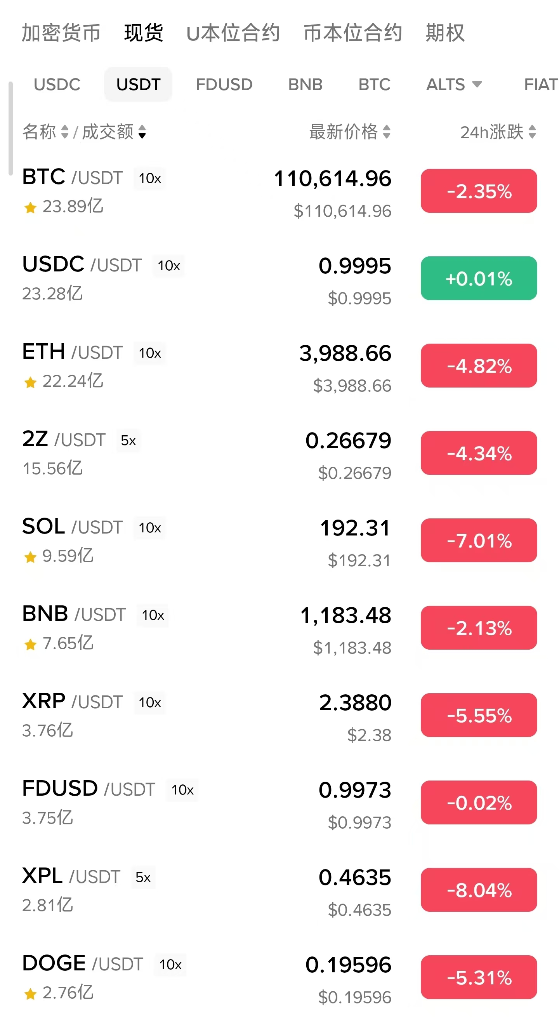Click the favorite star under ETH/USDT

(30, 382)
